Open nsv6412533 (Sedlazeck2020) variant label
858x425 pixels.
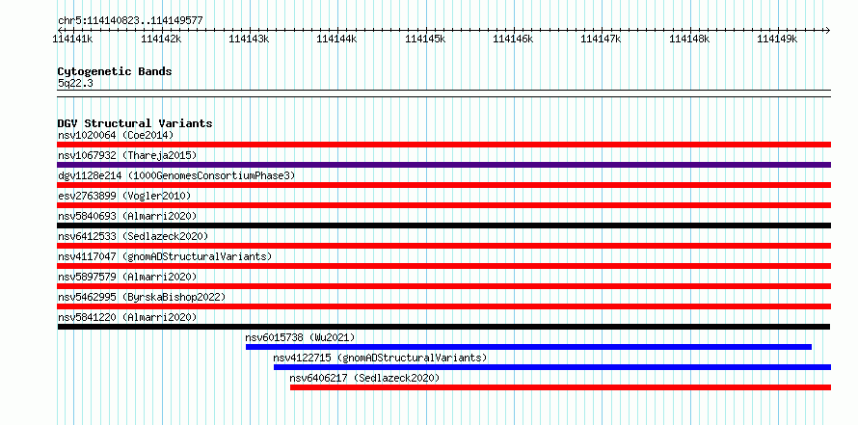pyautogui.click(x=133, y=236)
